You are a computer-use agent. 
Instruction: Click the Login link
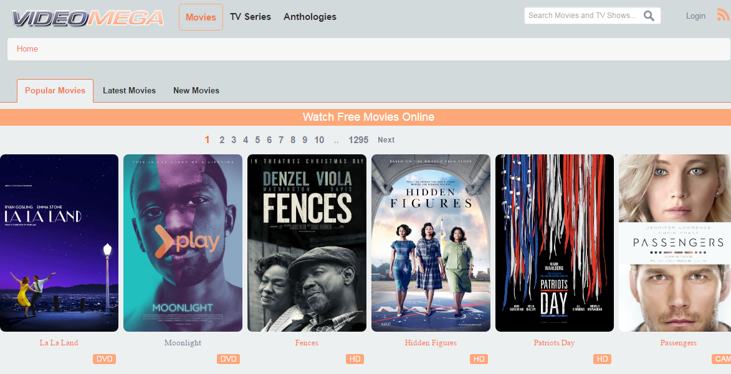coord(695,16)
